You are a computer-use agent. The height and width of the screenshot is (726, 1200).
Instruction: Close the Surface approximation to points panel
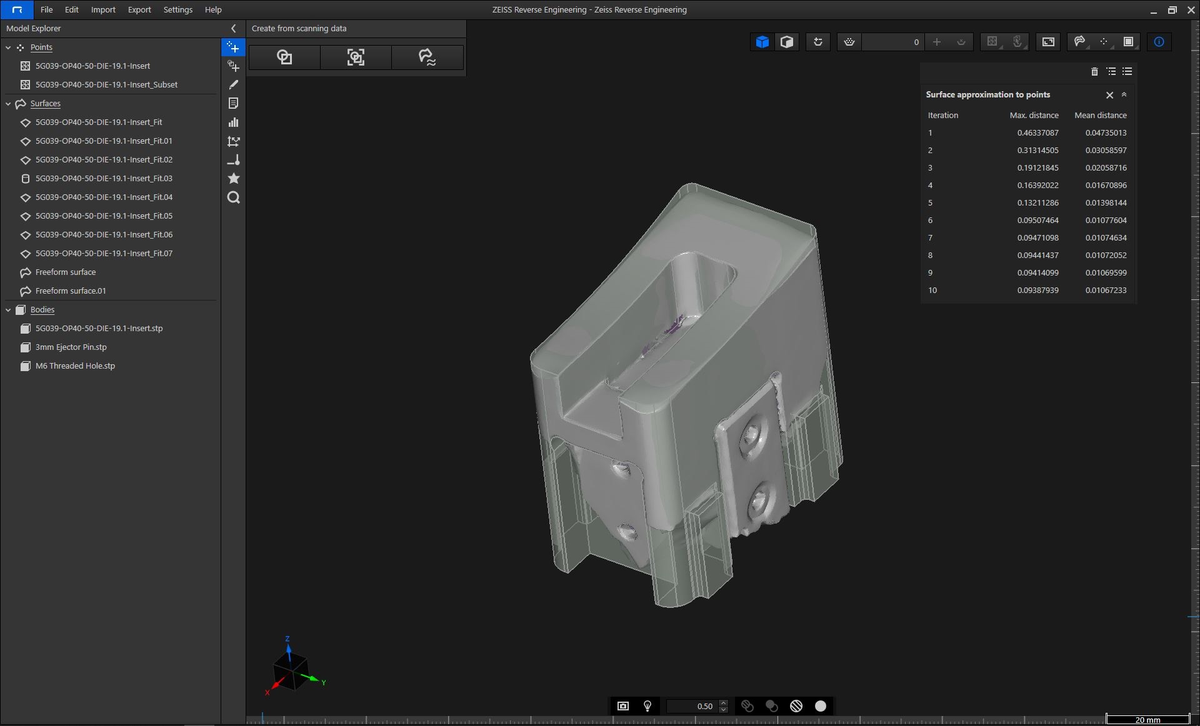(x=1109, y=95)
